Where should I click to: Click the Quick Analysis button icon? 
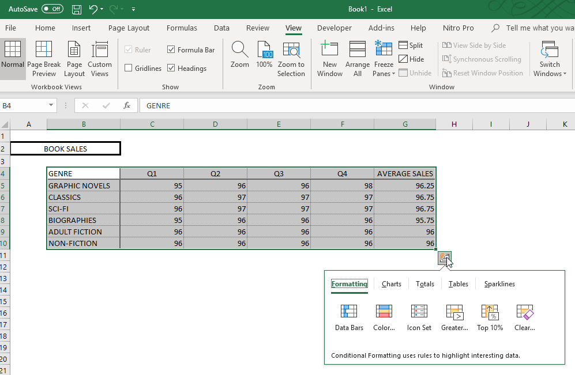point(445,258)
